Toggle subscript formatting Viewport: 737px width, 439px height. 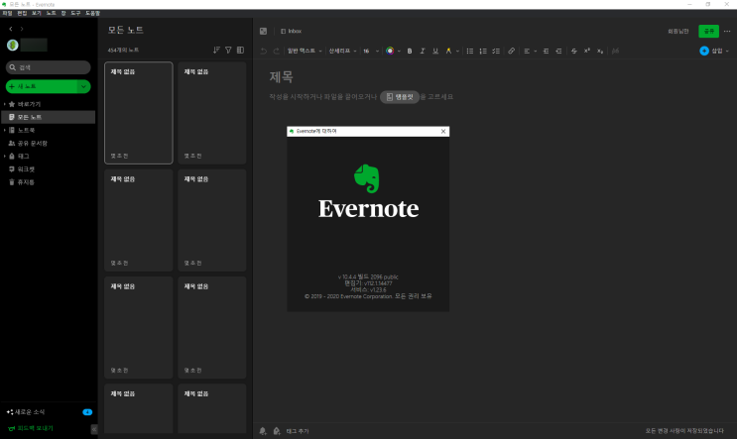[x=600, y=51]
